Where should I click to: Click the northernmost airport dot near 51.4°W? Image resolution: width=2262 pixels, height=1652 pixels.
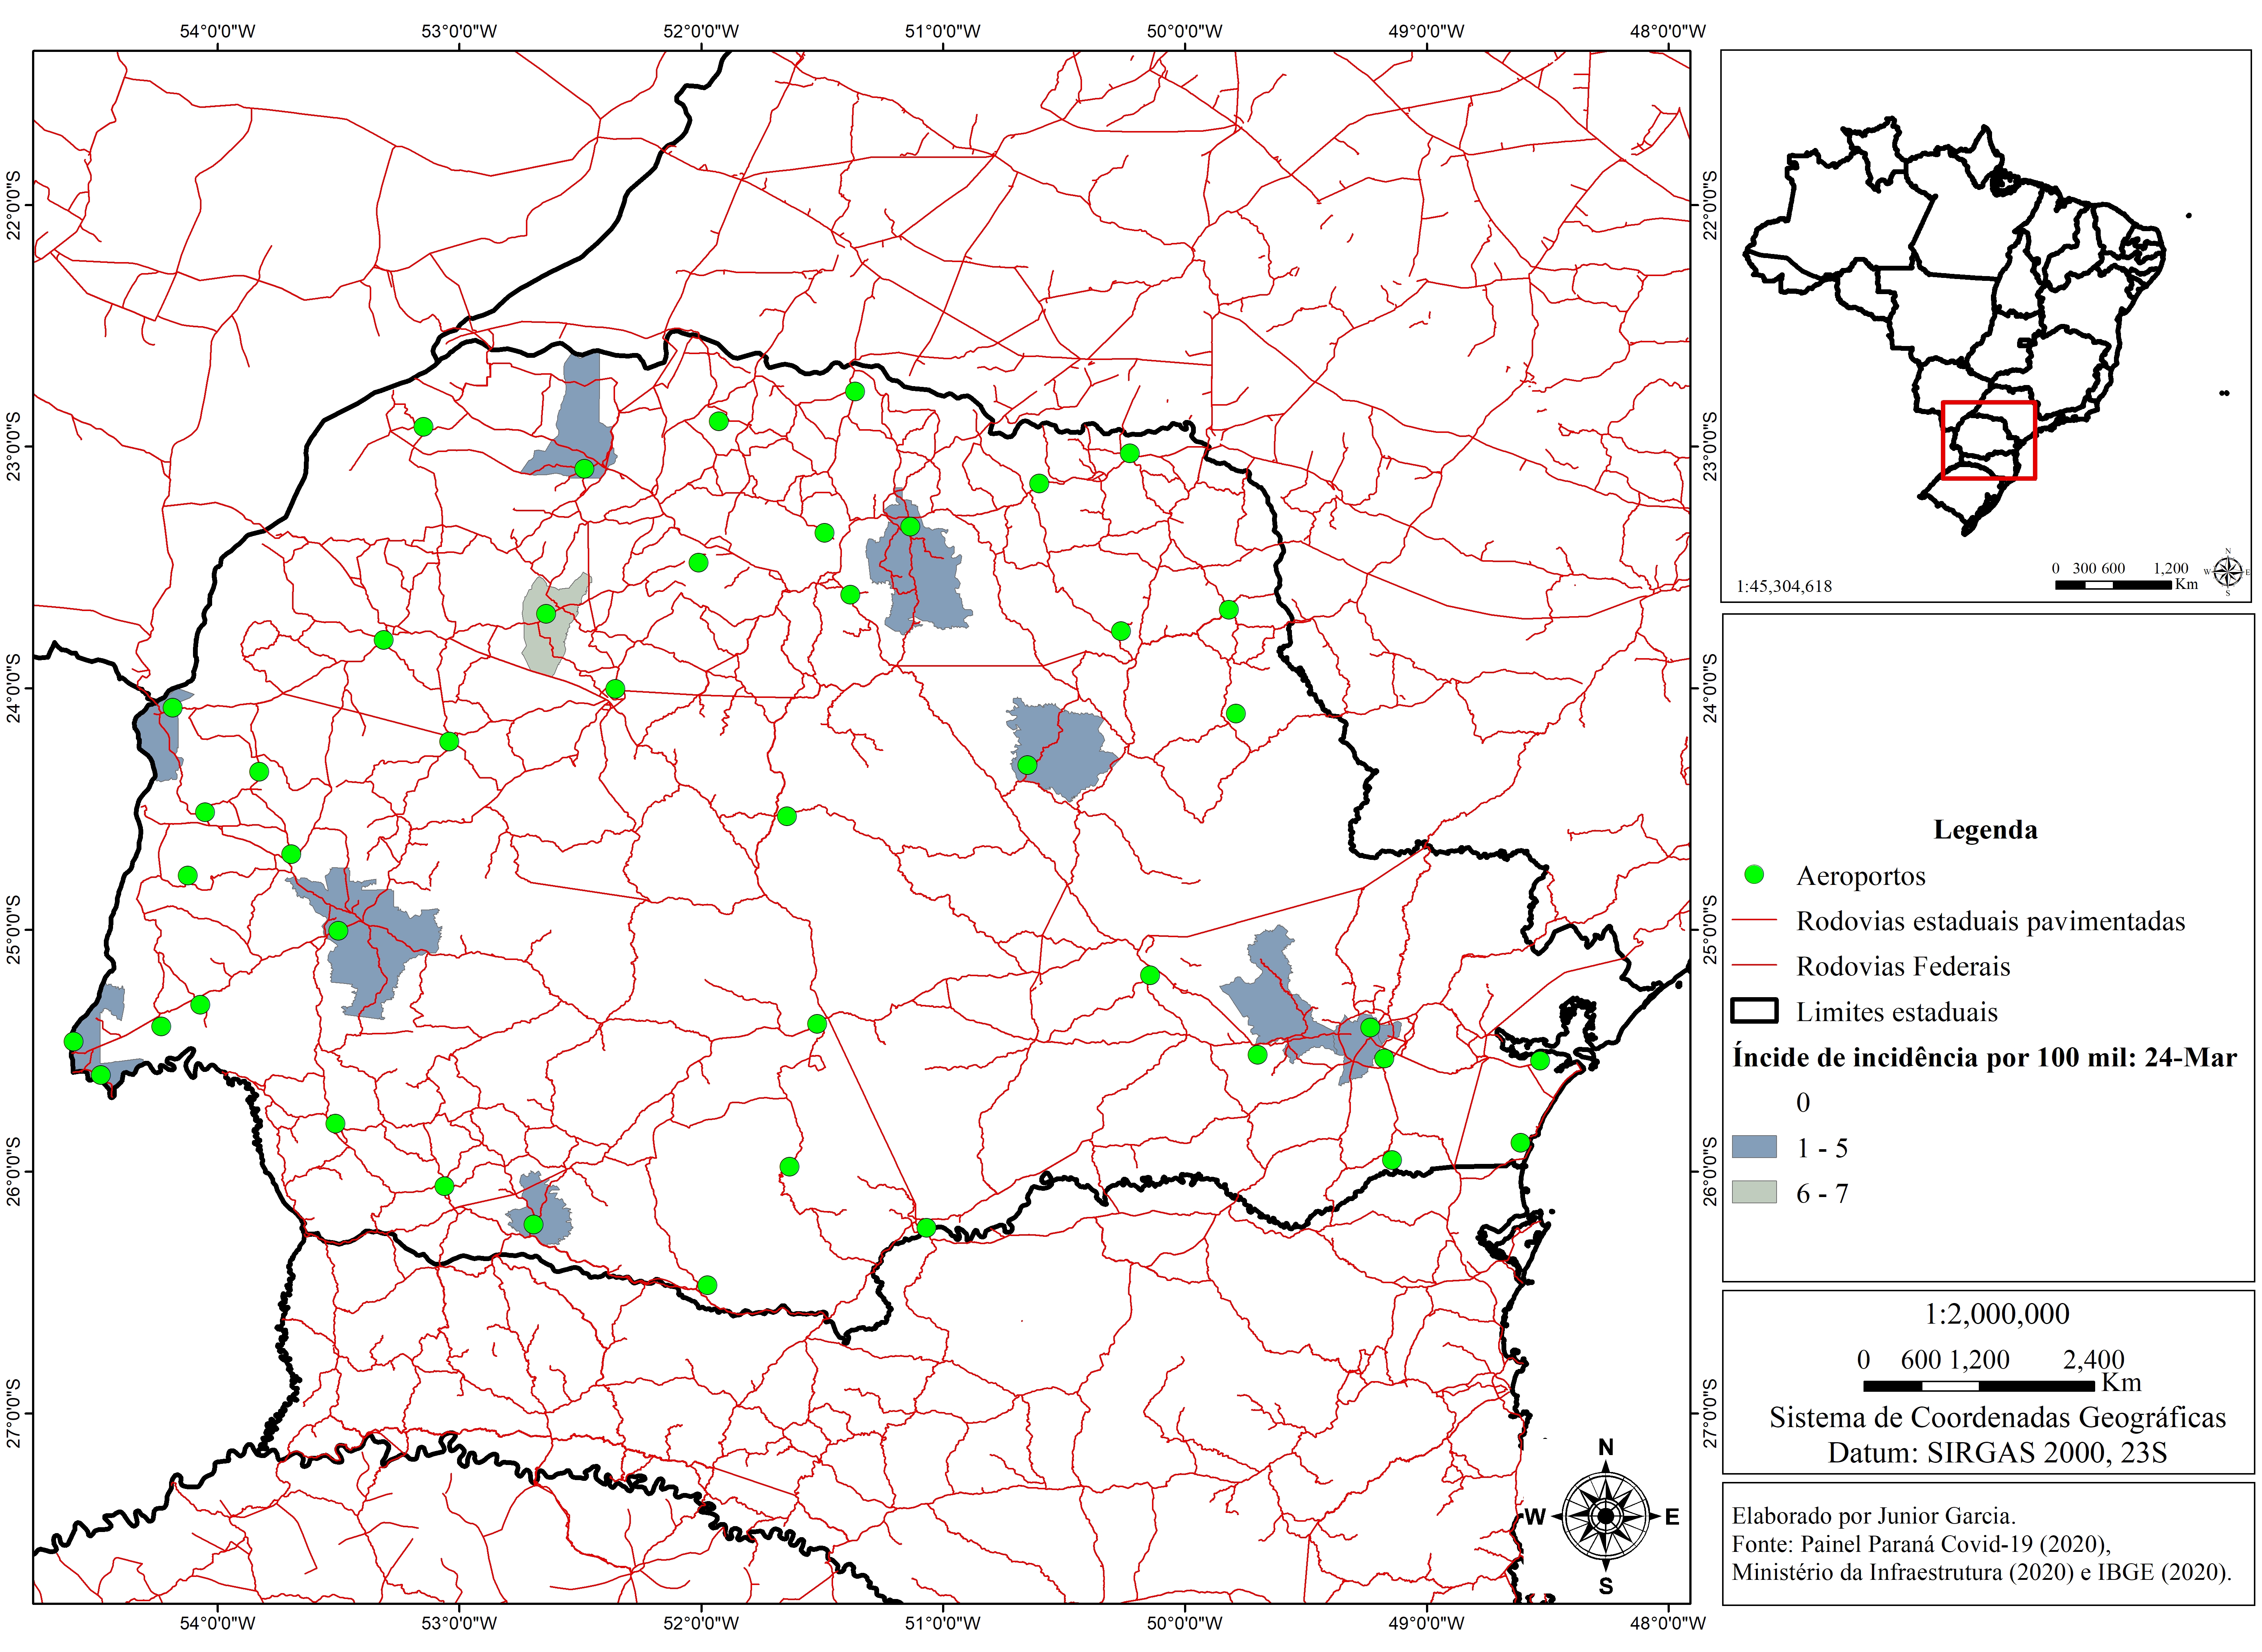click(854, 391)
